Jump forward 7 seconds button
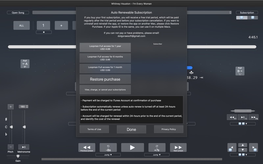The width and height of the screenshot is (263, 164). pos(157,148)
